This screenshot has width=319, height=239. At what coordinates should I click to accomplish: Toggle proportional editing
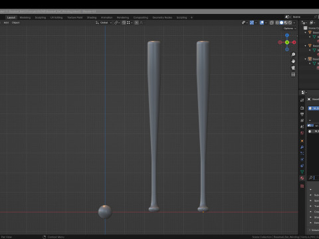[137, 23]
